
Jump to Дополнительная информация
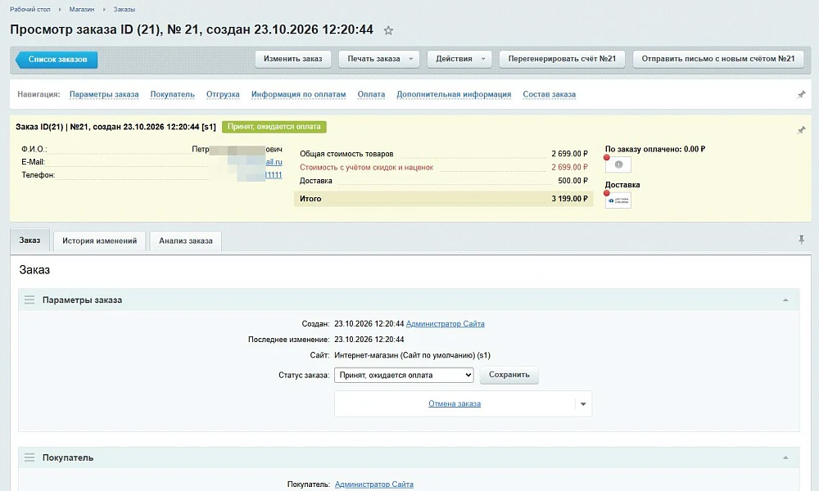[454, 94]
